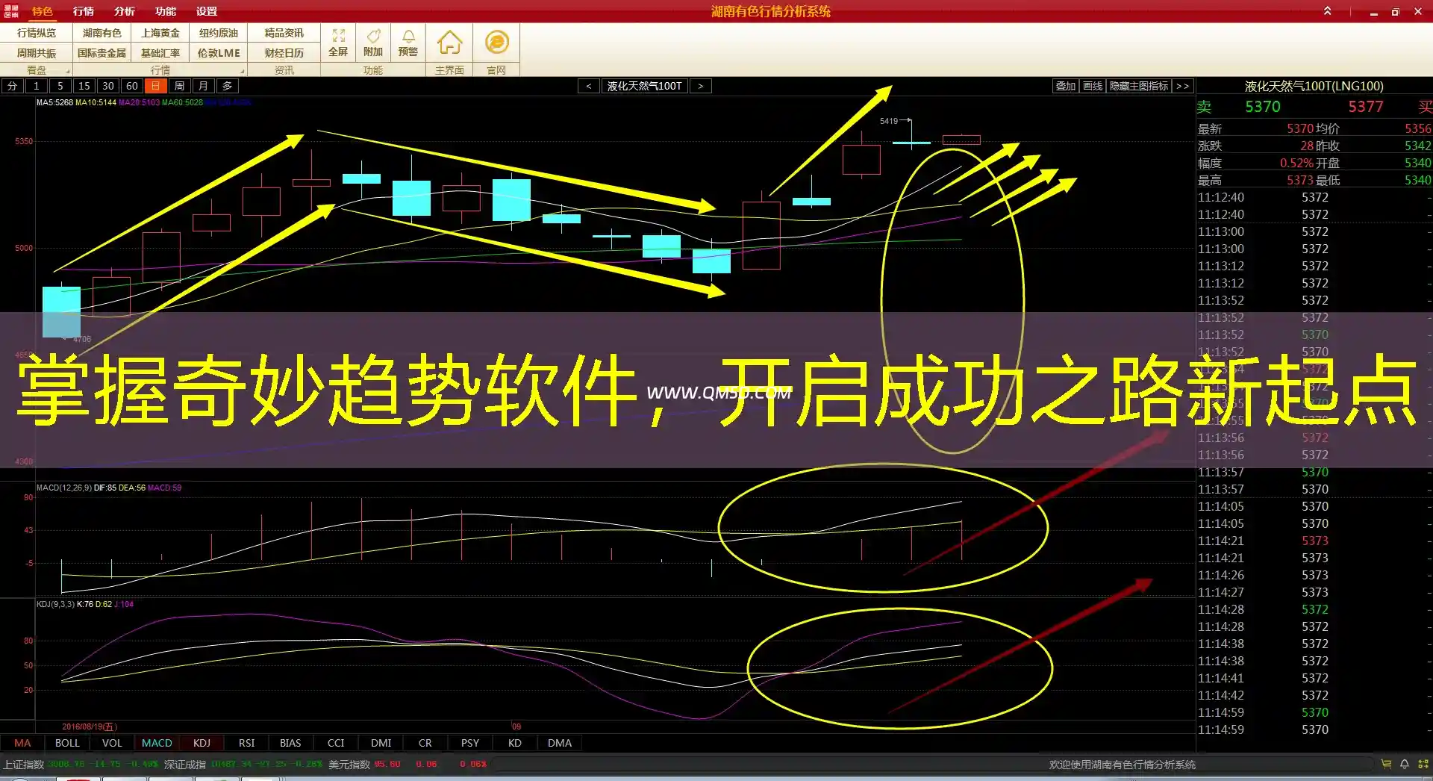Switch to the KD indicator tab
This screenshot has height=781, width=1433.
(515, 743)
